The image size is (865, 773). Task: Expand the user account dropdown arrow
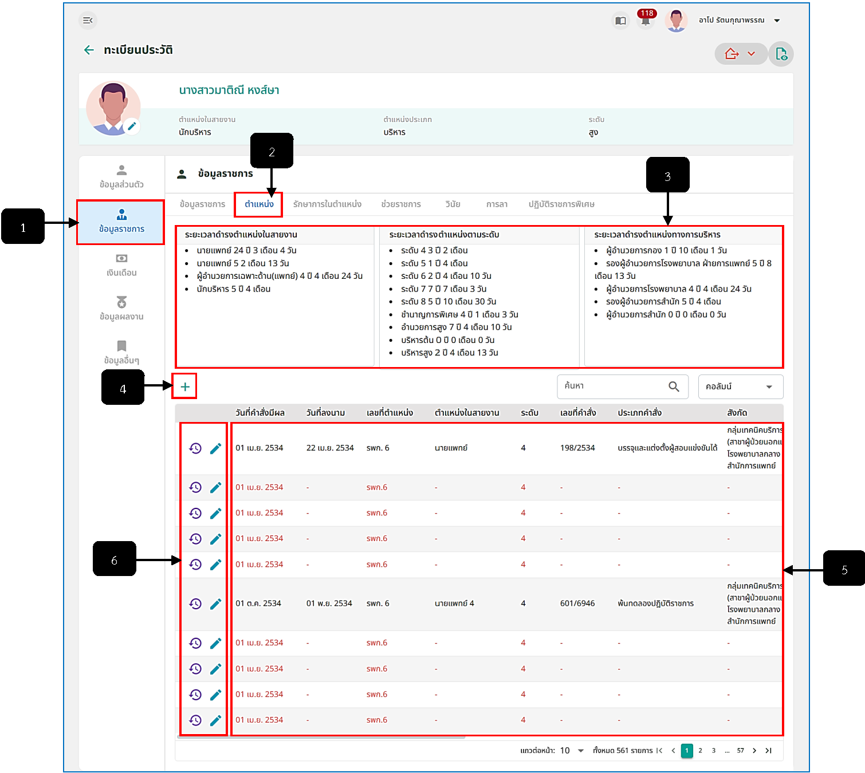(777, 21)
